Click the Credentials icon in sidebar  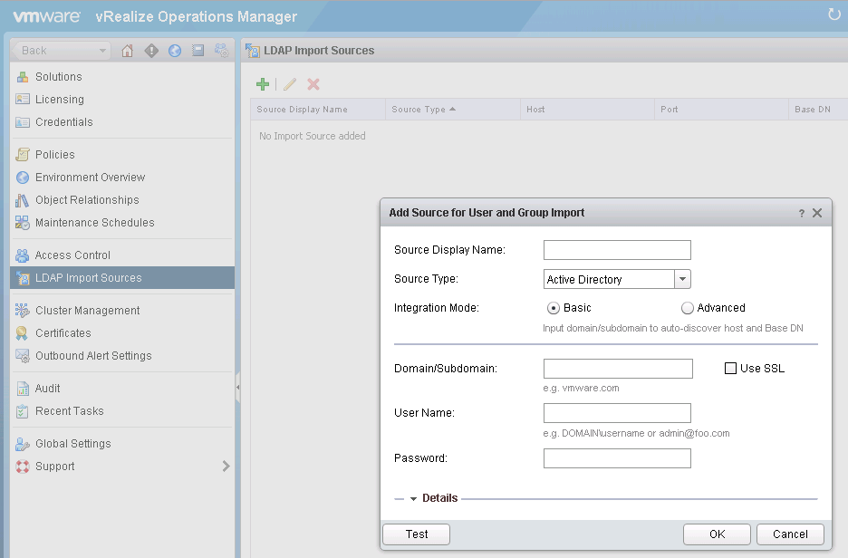(x=22, y=122)
